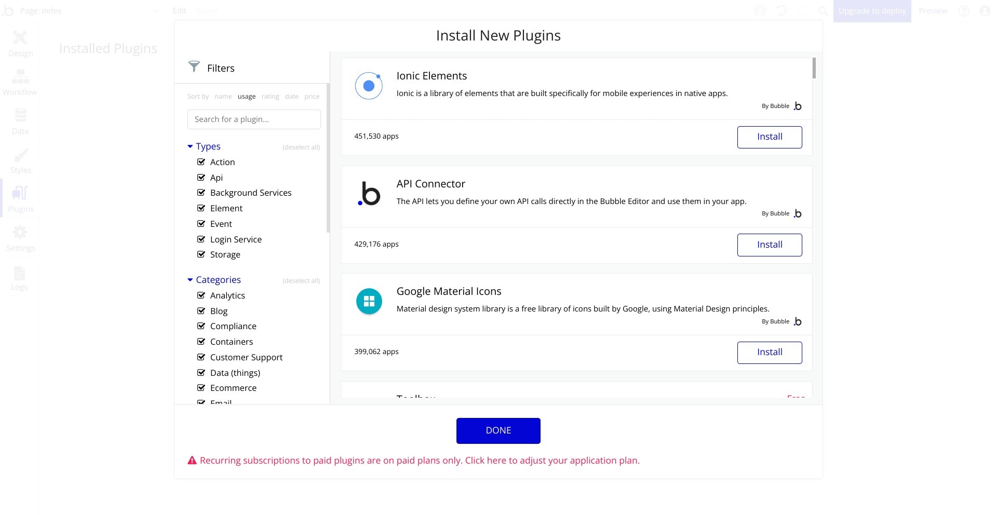Open the Data tab in sidebar
This screenshot has height=515, width=997.
[20, 121]
